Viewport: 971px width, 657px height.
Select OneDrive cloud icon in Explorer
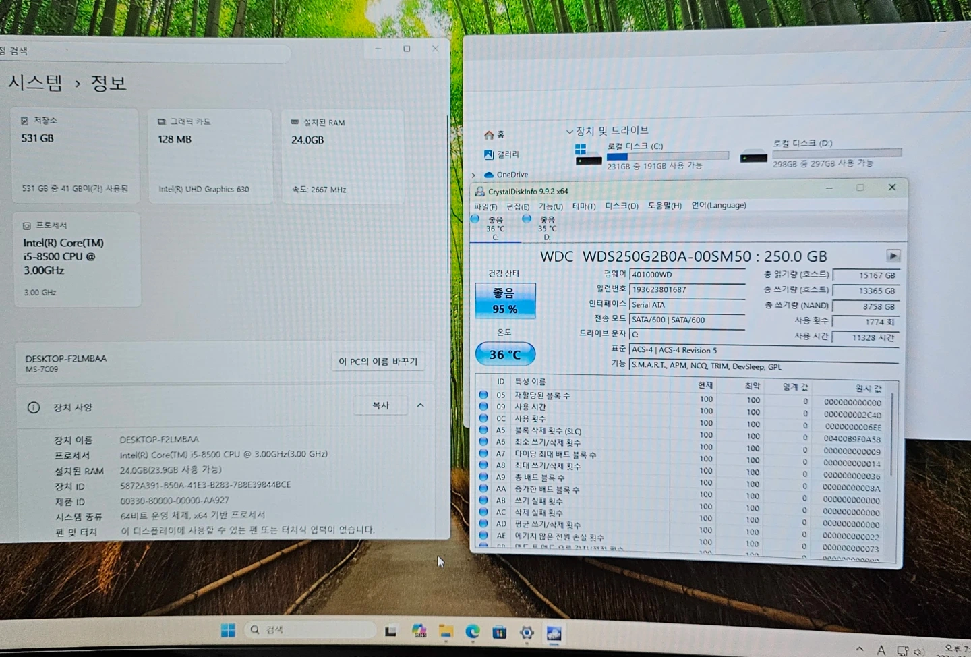point(489,175)
